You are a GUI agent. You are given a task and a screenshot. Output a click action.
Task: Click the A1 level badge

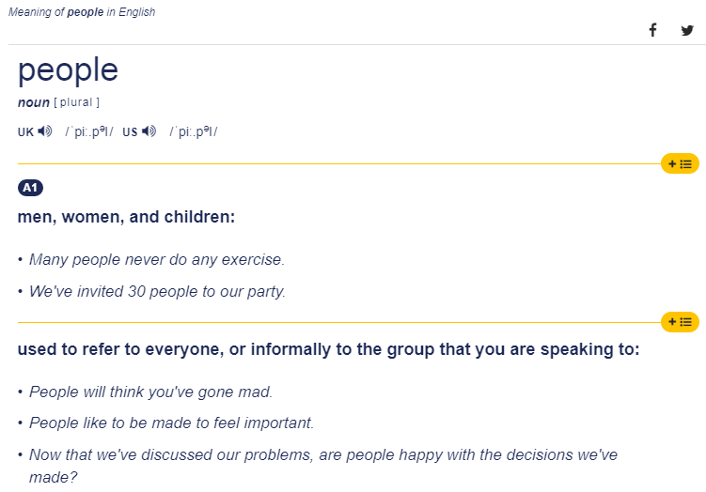pyautogui.click(x=30, y=188)
